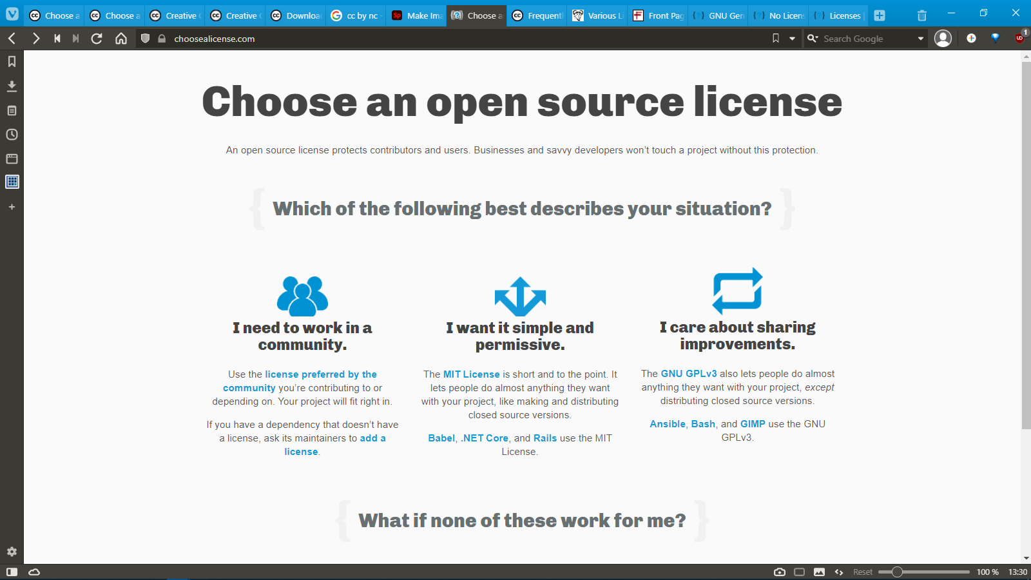Switch to the Licenses tab
Viewport: 1031px width, 580px height.
pyautogui.click(x=838, y=15)
